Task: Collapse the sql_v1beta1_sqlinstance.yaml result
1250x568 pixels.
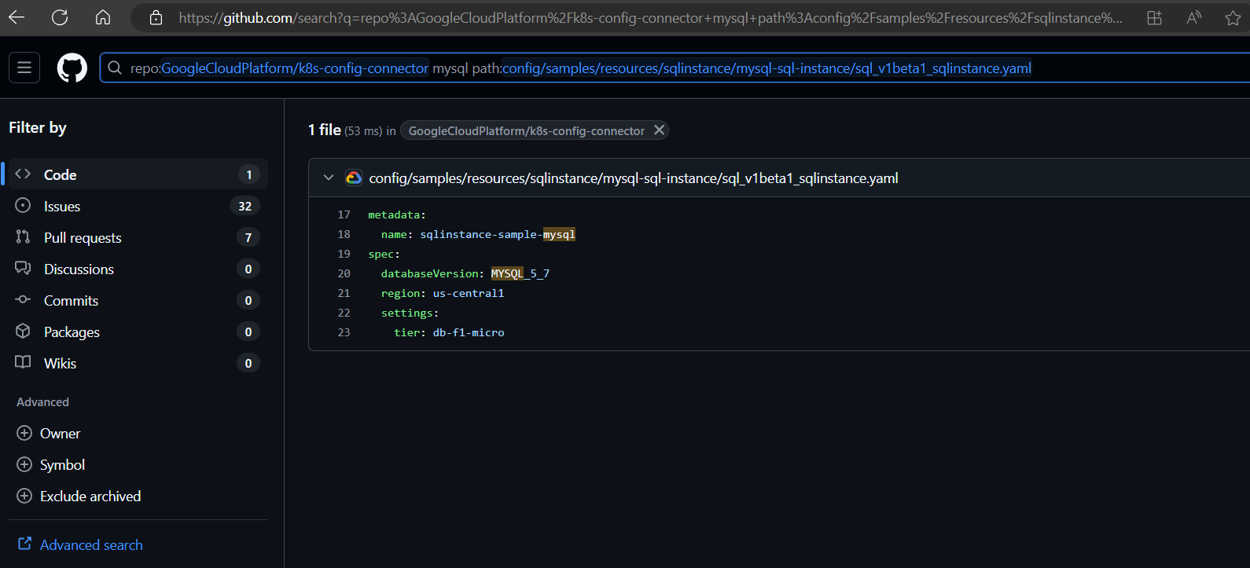Action: click(329, 178)
